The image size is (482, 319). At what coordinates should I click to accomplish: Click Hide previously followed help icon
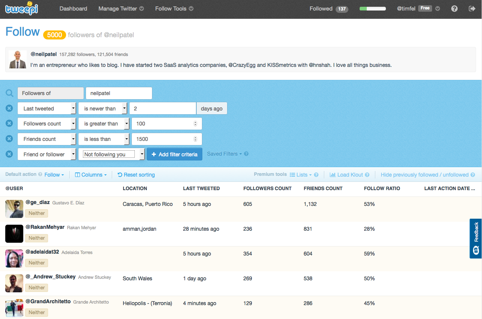(x=473, y=175)
